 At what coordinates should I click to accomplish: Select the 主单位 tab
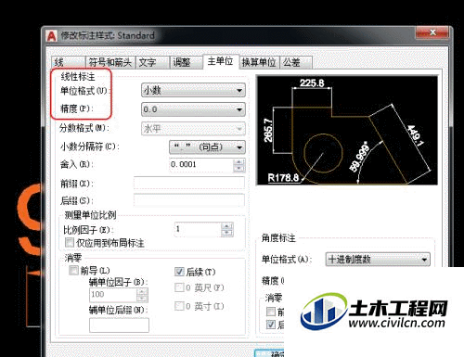click(221, 61)
